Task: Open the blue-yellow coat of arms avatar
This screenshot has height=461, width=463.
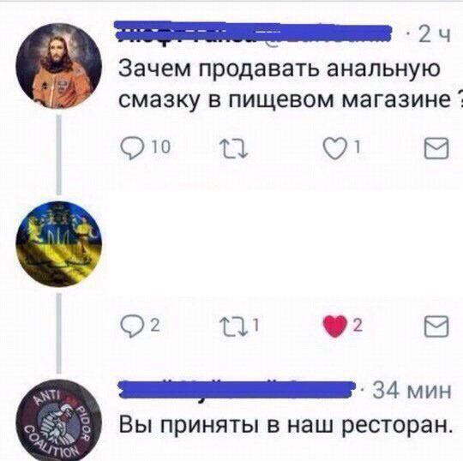Action: 59,243
